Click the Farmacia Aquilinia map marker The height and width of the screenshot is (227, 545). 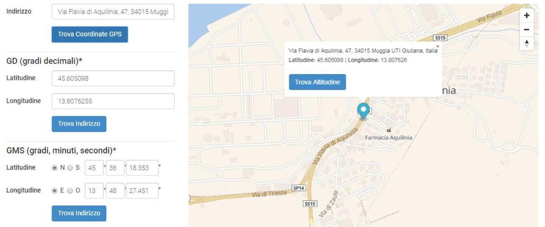[x=389, y=131]
